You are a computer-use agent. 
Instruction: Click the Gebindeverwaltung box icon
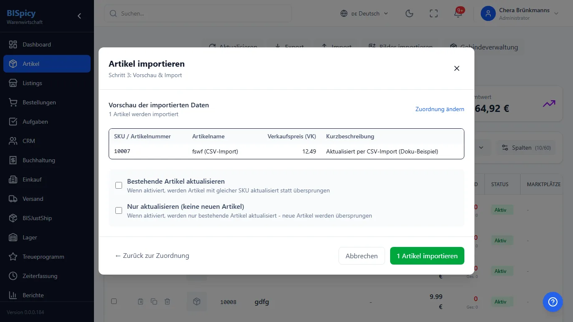pos(453,47)
